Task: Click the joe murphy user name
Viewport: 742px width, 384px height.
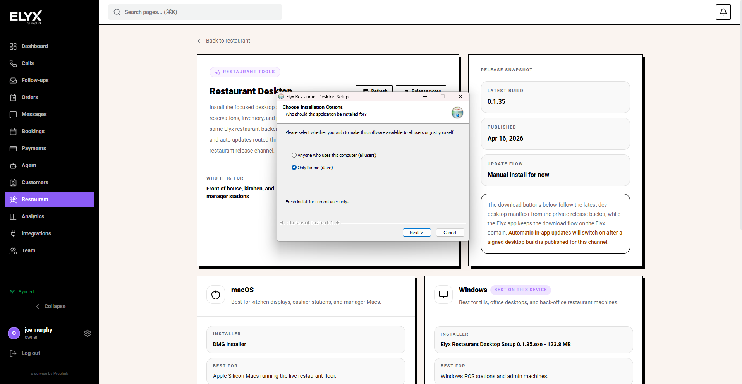Action: pos(38,330)
